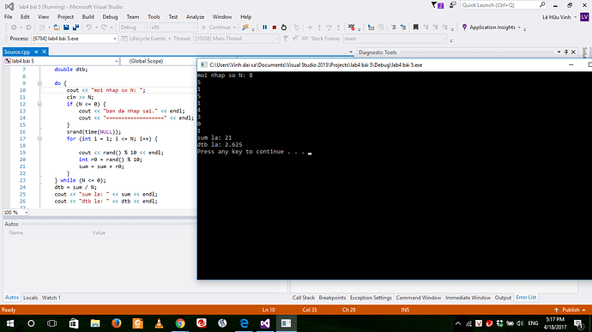Collapse the for loop on line 17

[x=39, y=139]
